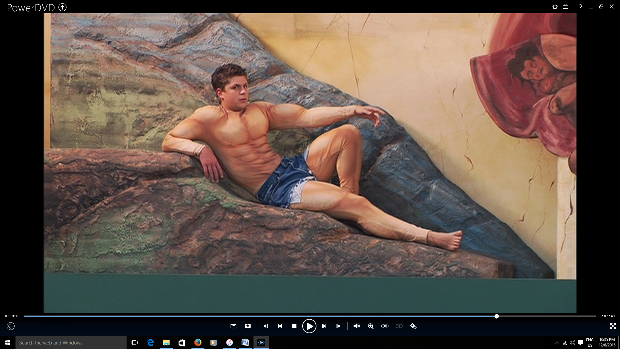The width and height of the screenshot is (620, 349).
Task: Open the bookmark/snapshot icon with star
Action: pos(248,326)
